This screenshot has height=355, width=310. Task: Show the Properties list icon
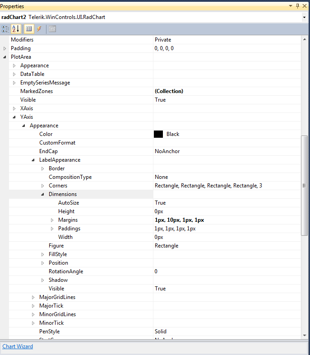pyautogui.click(x=29, y=29)
